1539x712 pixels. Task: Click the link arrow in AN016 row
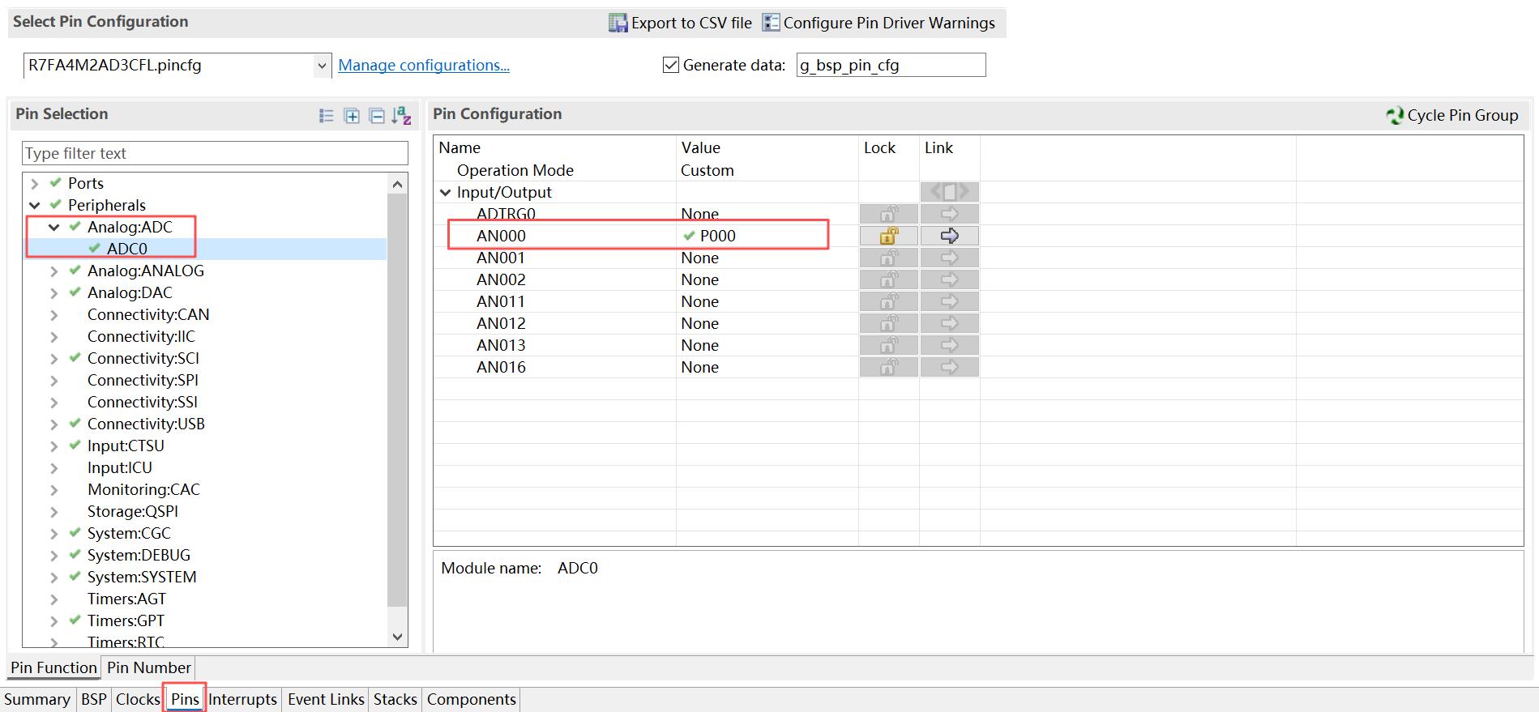click(x=950, y=367)
